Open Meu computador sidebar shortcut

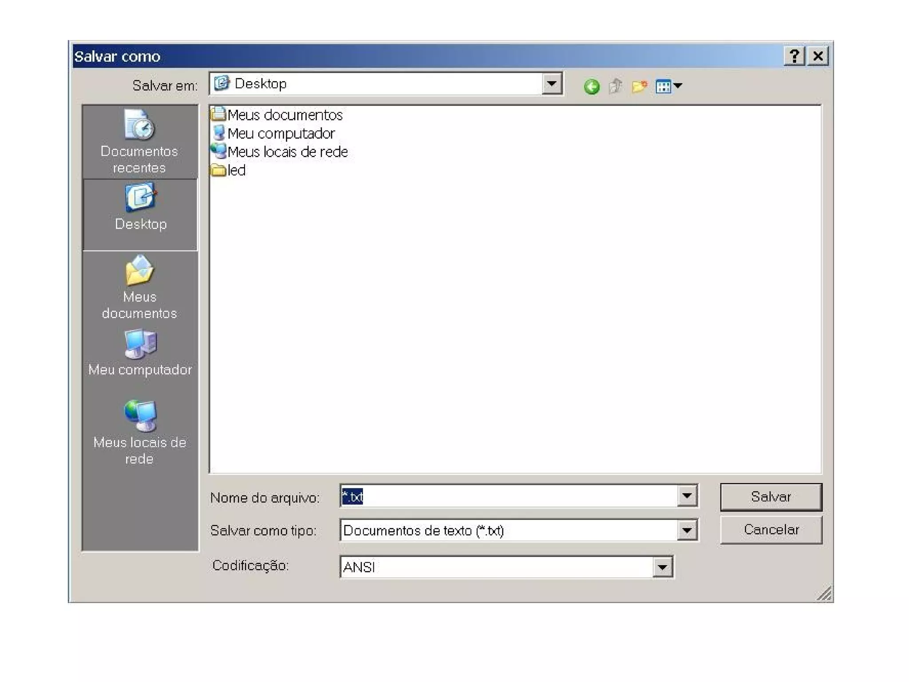point(140,353)
